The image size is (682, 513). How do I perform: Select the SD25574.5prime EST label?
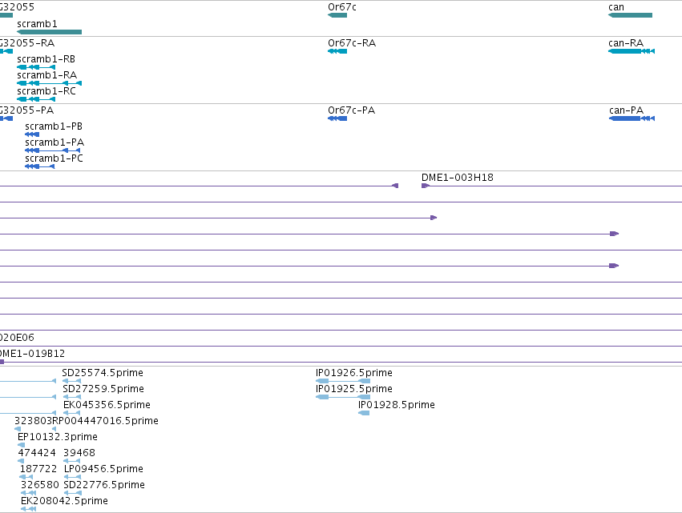tap(103, 373)
